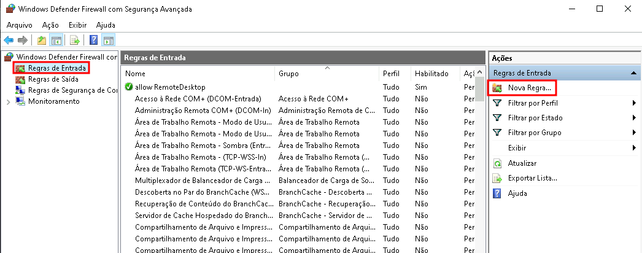Click the Exportar Lista icon in Ações
The image size is (642, 253).
point(497,178)
